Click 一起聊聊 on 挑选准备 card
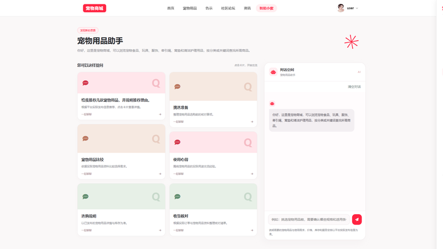 [178, 122]
